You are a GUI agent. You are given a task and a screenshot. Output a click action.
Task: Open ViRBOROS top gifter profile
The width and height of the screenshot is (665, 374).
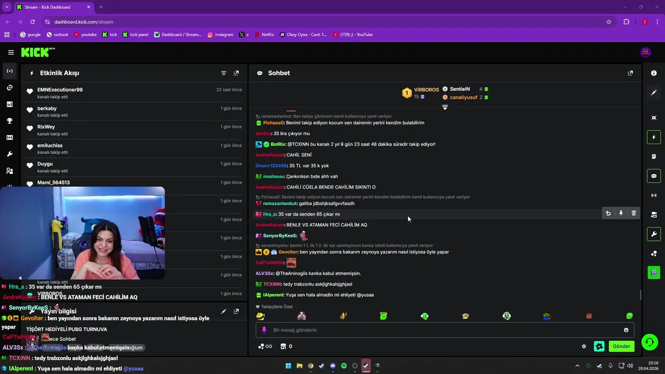(427, 89)
